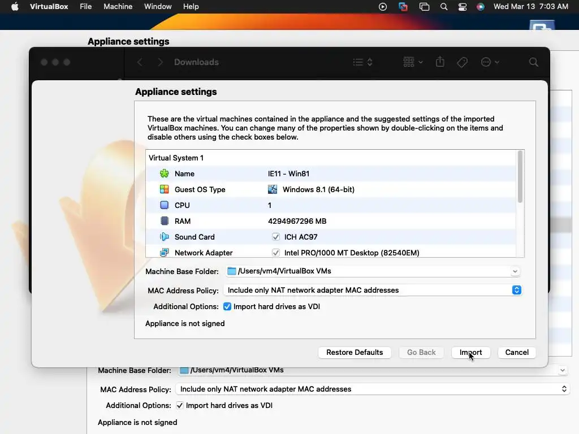Click the play circle menu bar icon

click(x=383, y=7)
